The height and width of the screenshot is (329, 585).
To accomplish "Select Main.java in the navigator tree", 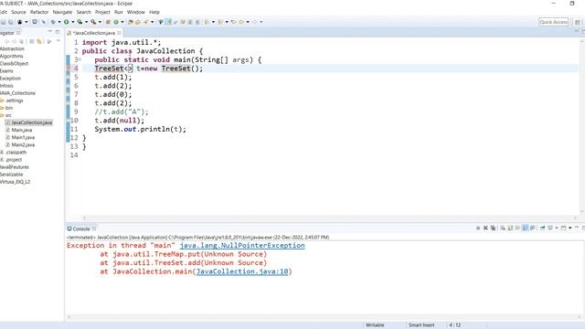I will 18,130.
